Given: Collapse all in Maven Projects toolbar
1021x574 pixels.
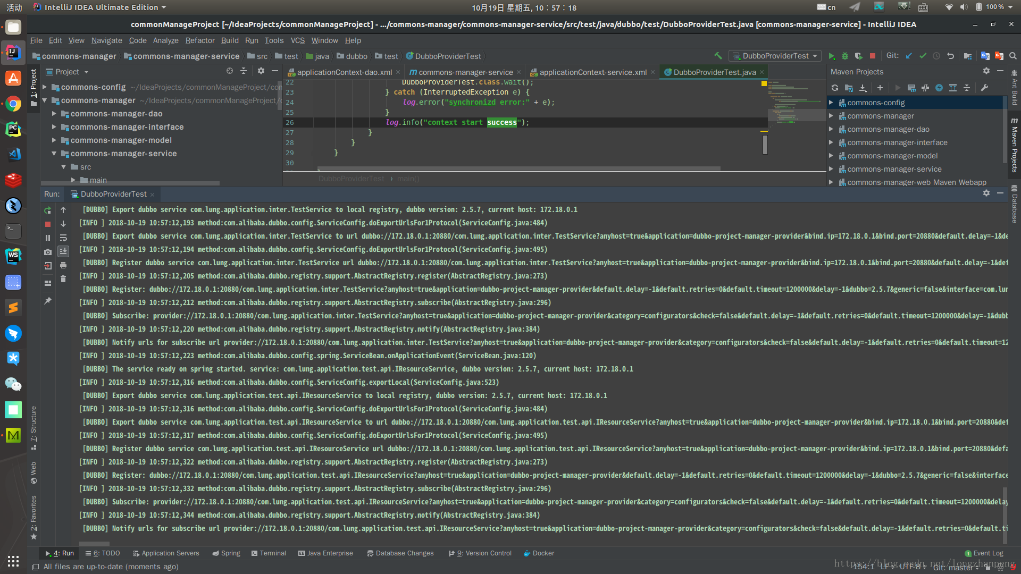Looking at the screenshot, I should tap(967, 88).
